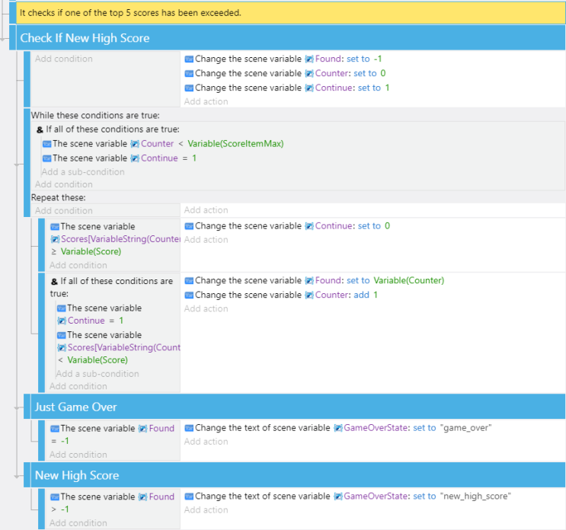This screenshot has width=566, height=530.
Task: Click the variable icon beside GameOverState set to "game_over"
Action: click(337, 428)
